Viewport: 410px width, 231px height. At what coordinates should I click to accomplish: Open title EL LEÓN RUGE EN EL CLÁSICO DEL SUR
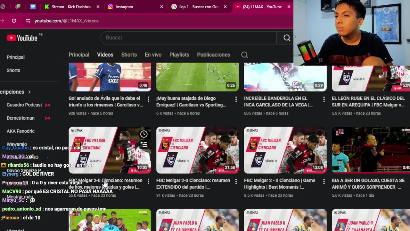tap(368, 101)
